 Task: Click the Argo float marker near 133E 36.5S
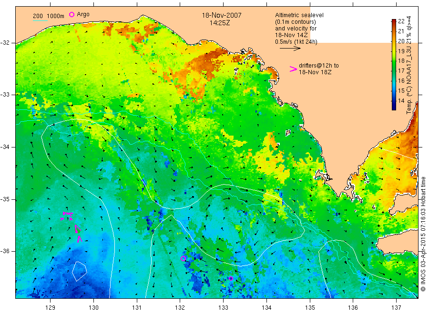point(231,278)
